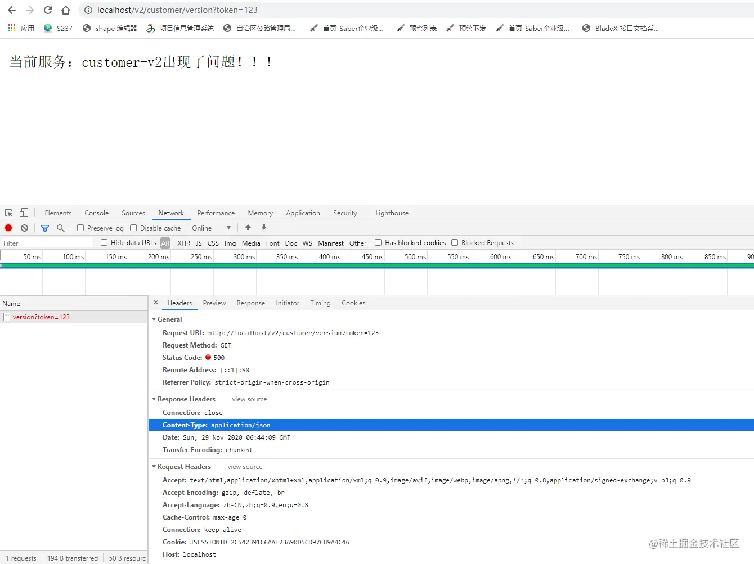This screenshot has height=564, width=754.
Task: Switch to the Elements panel
Action: click(58, 213)
